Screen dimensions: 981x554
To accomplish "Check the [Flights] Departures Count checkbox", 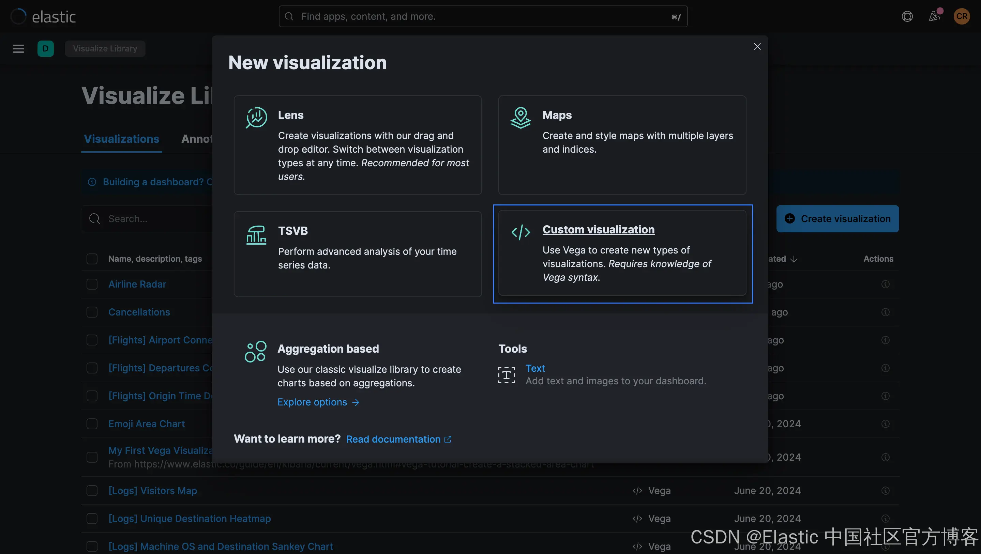I will click(x=92, y=368).
